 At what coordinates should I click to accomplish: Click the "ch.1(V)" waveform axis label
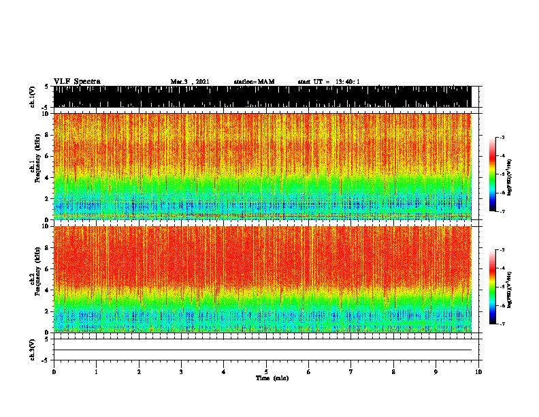coord(32,97)
